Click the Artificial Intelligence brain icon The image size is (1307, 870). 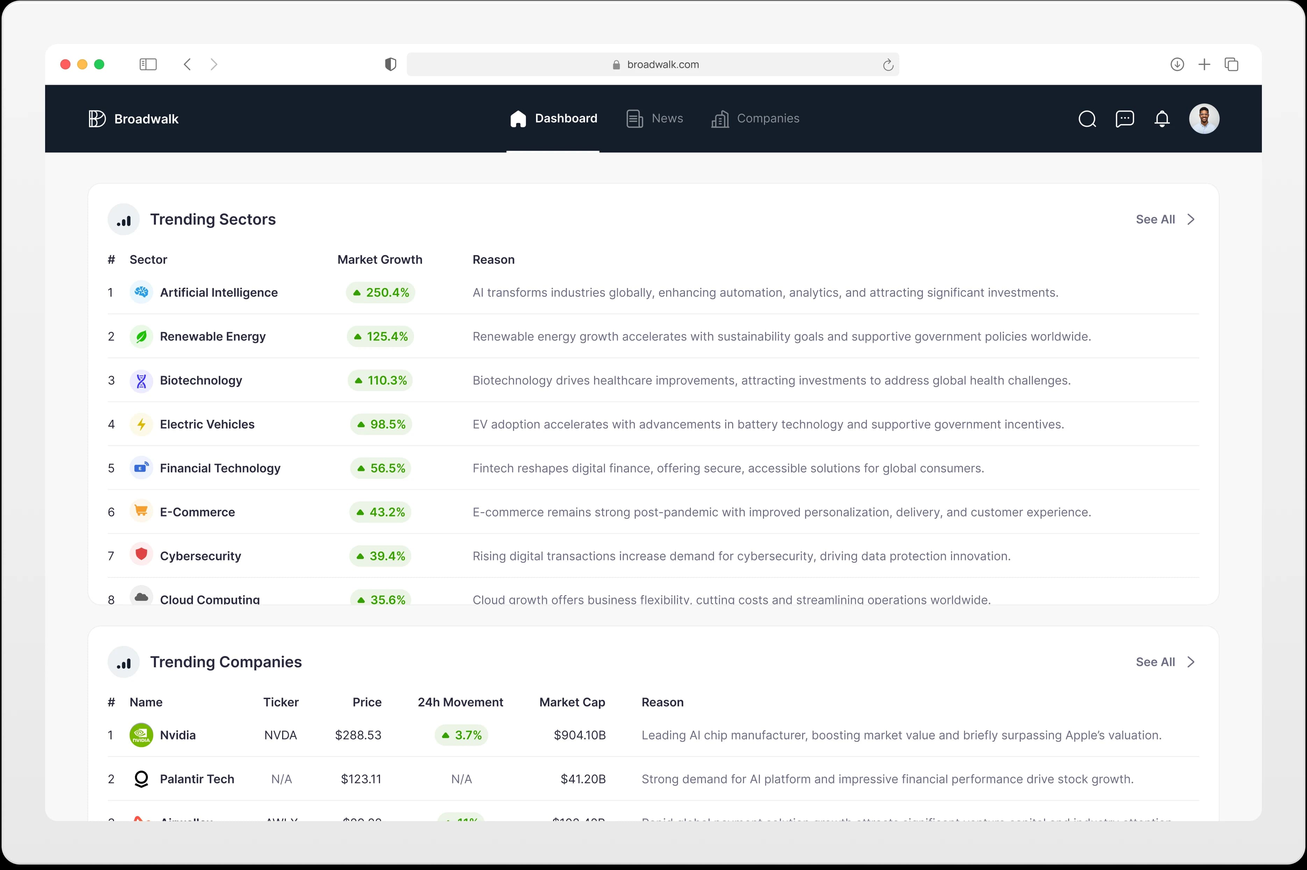click(142, 293)
